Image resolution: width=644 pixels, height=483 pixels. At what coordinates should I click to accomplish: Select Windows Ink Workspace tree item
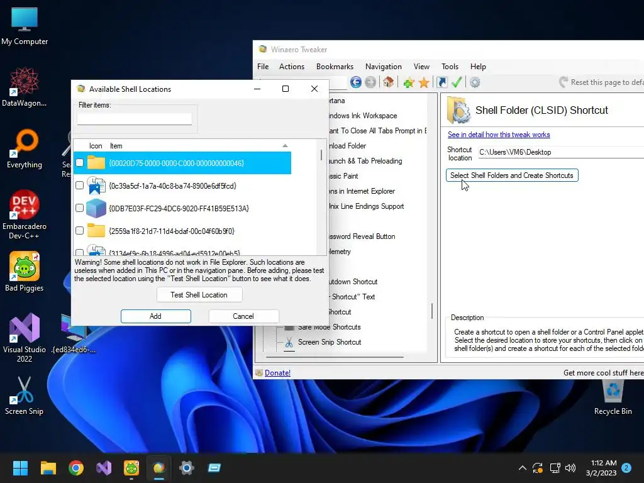(362, 116)
